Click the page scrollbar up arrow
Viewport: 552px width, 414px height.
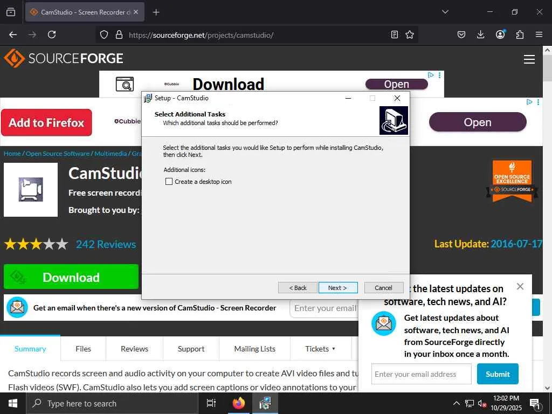[x=548, y=50]
